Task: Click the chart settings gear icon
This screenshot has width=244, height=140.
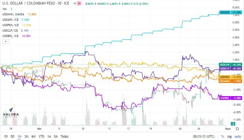Action: 237,129
